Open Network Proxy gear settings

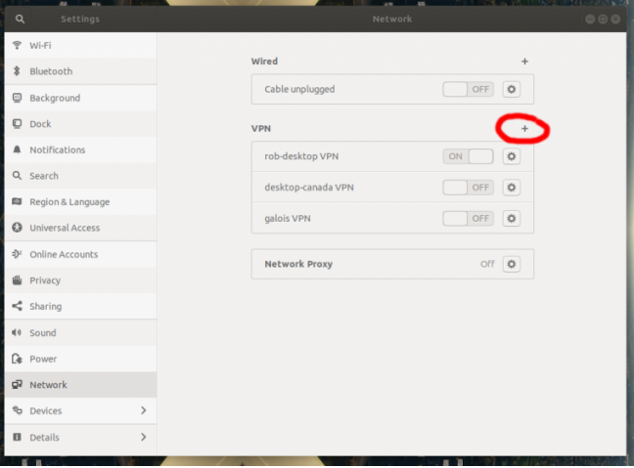[x=511, y=264]
